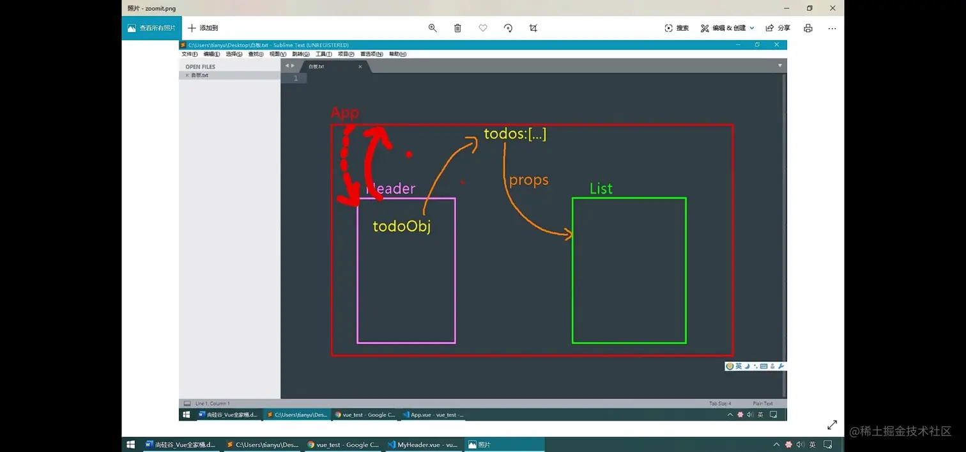Image resolution: width=966 pixels, height=452 pixels.
Task: Click the IME toolbar keyboard icon
Action: coord(763,366)
